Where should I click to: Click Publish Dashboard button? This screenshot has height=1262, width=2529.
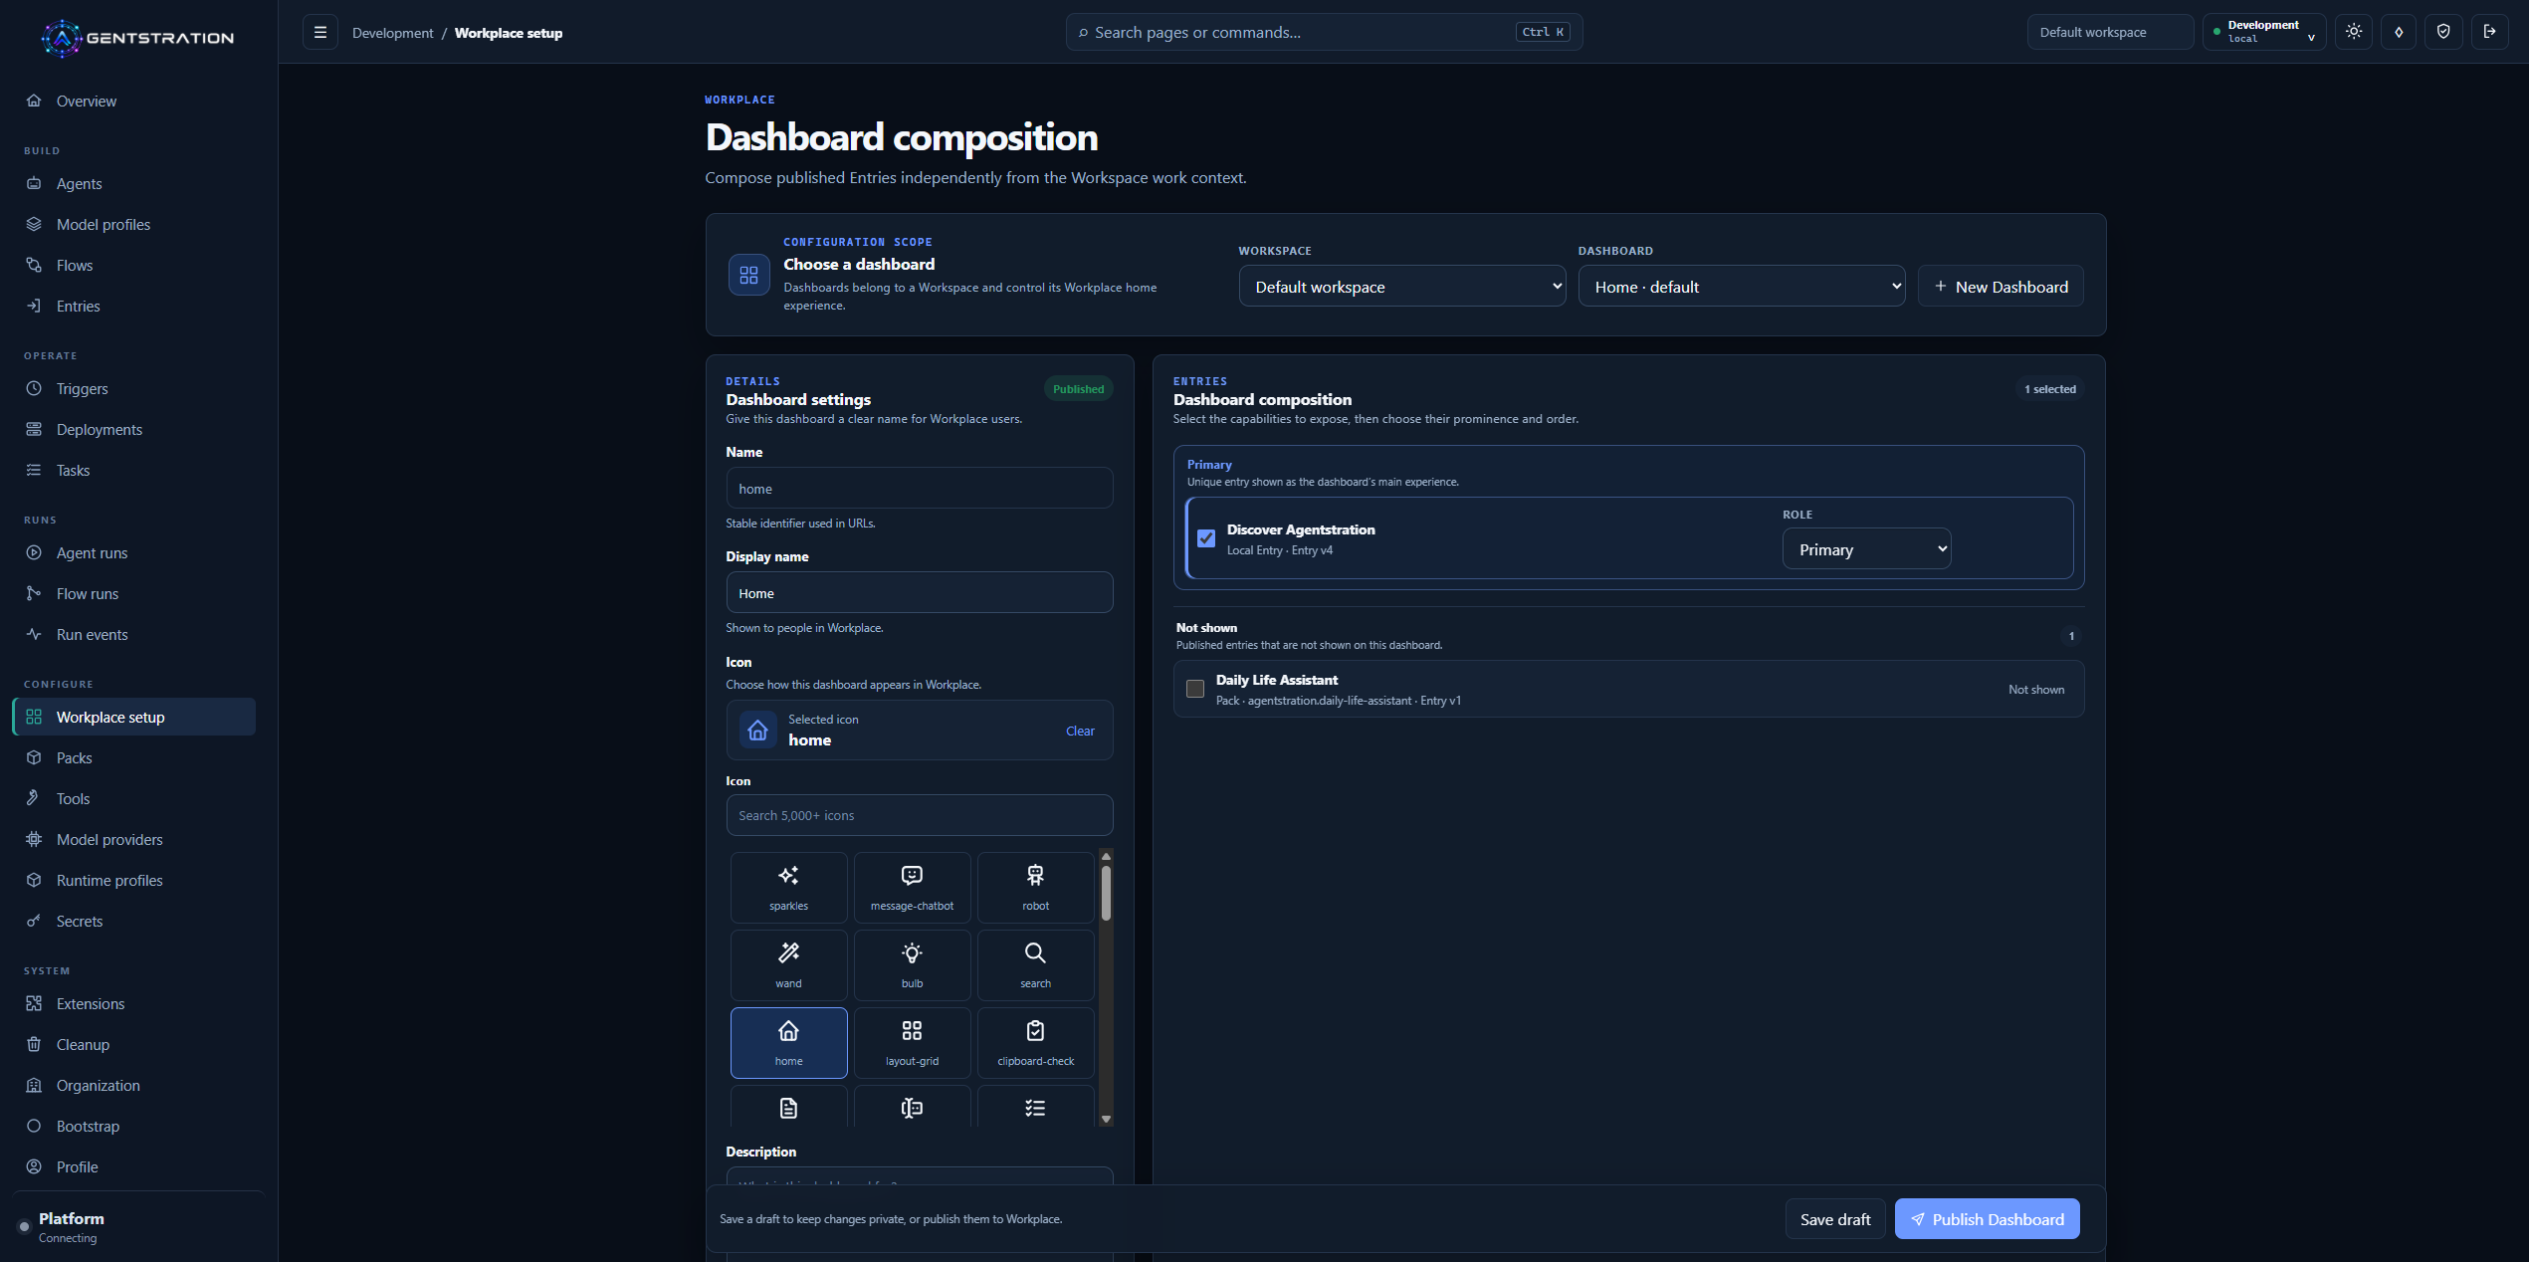click(1987, 1219)
